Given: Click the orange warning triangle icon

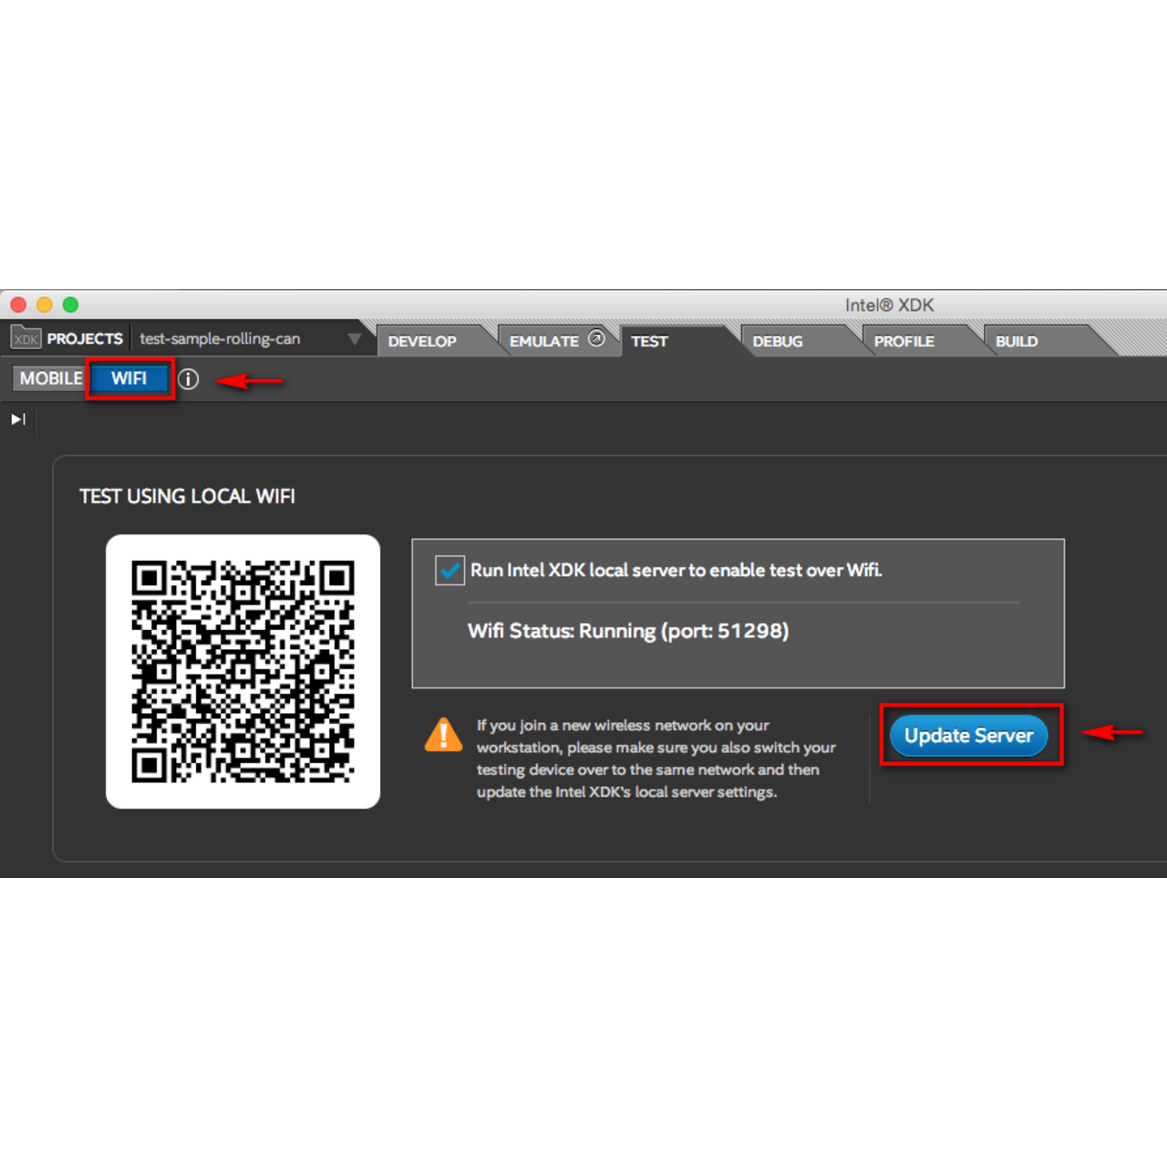Looking at the screenshot, I should point(443,735).
